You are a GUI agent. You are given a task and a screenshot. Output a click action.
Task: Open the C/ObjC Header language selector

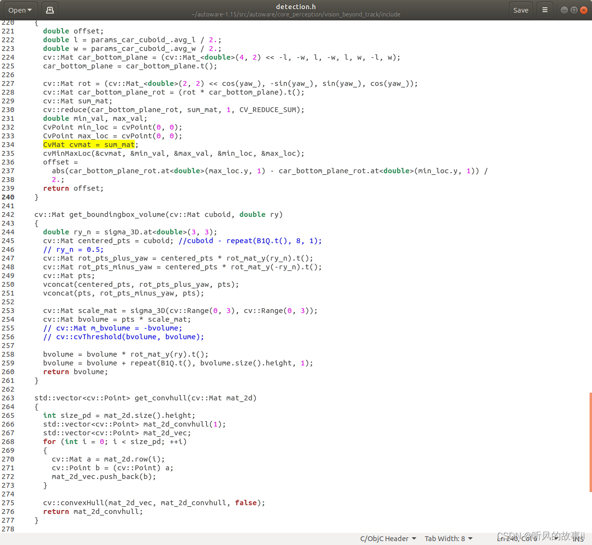387,538
